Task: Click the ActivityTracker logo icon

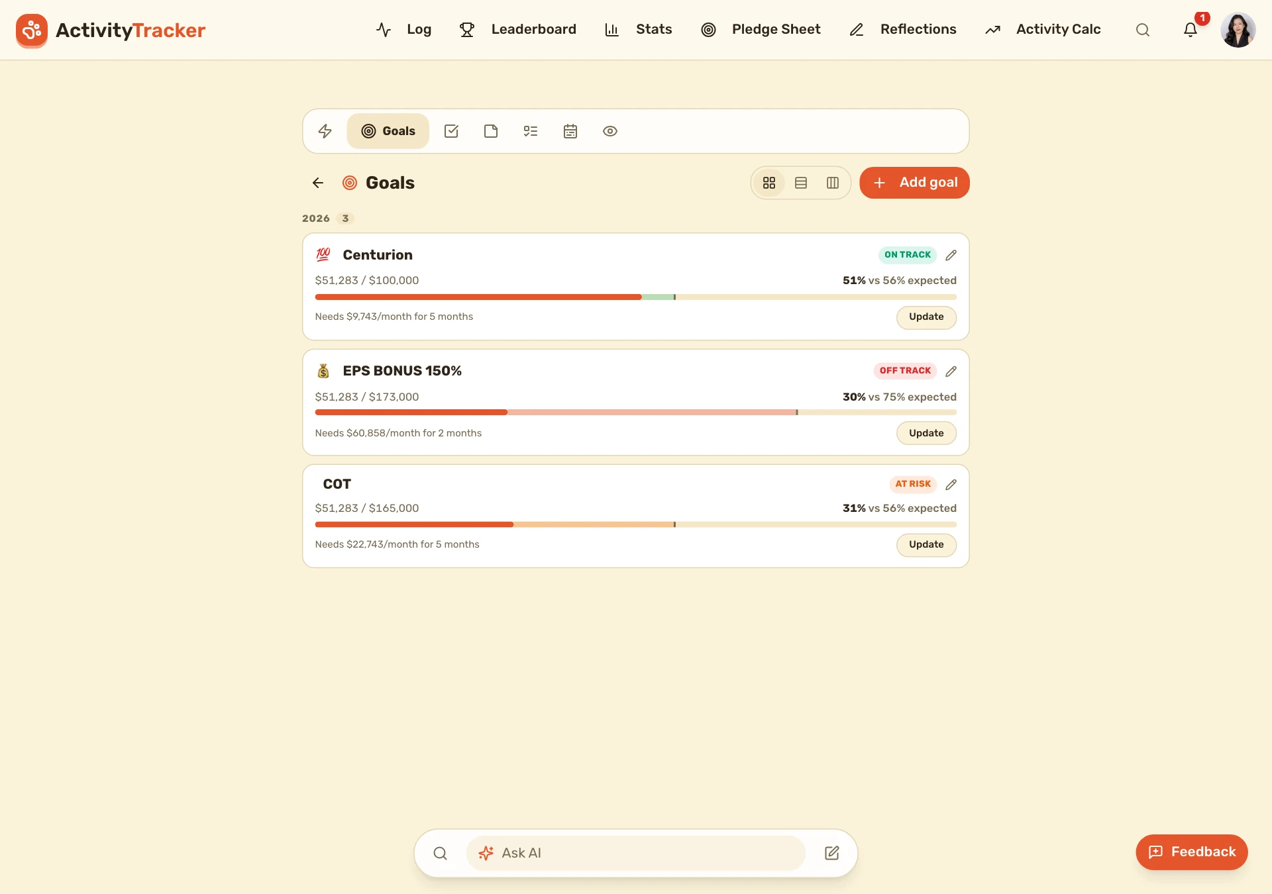Action: click(x=32, y=30)
